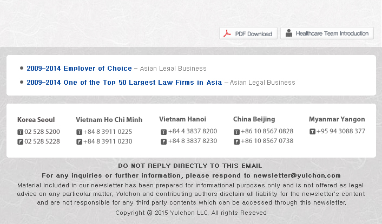382x224 pixels.
Task: Click the PDF Download button
Action: pyautogui.click(x=248, y=33)
